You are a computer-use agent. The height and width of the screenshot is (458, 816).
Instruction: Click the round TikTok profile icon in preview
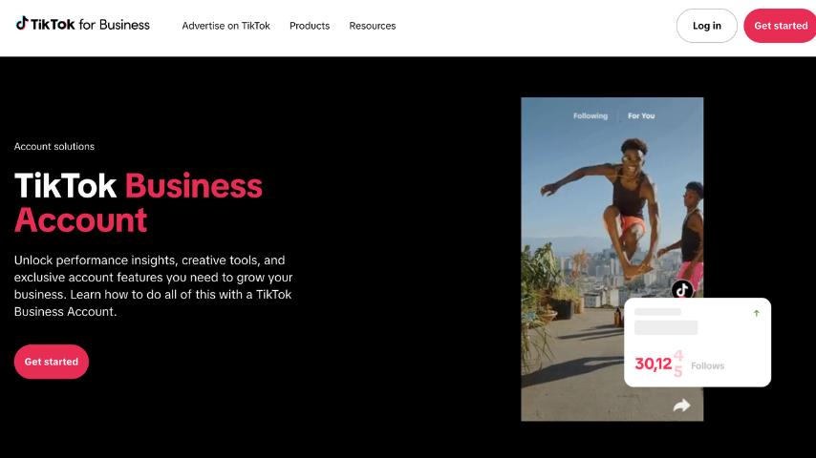pos(682,289)
